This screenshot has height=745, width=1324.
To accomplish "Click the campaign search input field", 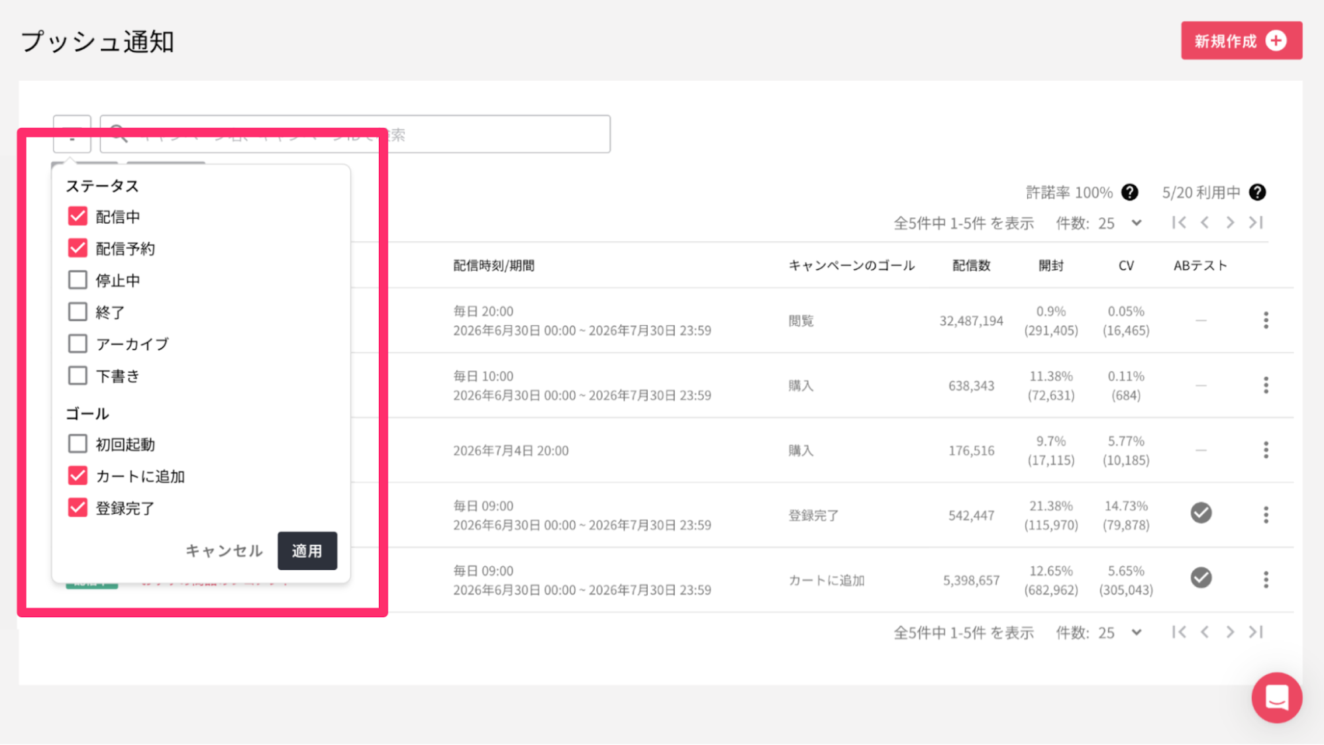I will [355, 134].
